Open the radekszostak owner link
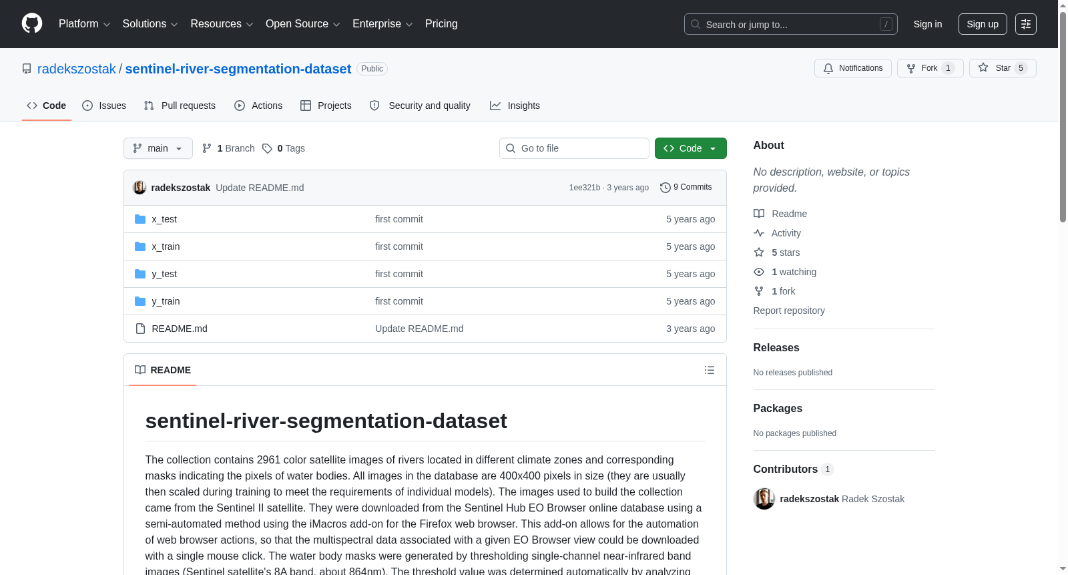This screenshot has height=575, width=1068. coord(77,69)
